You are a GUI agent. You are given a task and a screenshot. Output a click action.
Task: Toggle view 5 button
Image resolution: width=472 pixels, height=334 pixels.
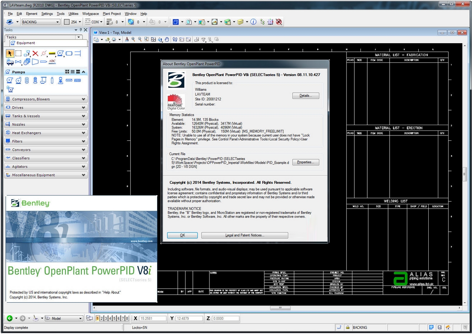(114, 318)
